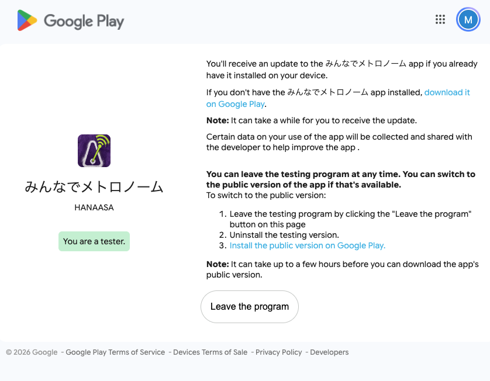The height and width of the screenshot is (381, 490).
Task: Click the Leave the program button
Action: click(x=249, y=306)
